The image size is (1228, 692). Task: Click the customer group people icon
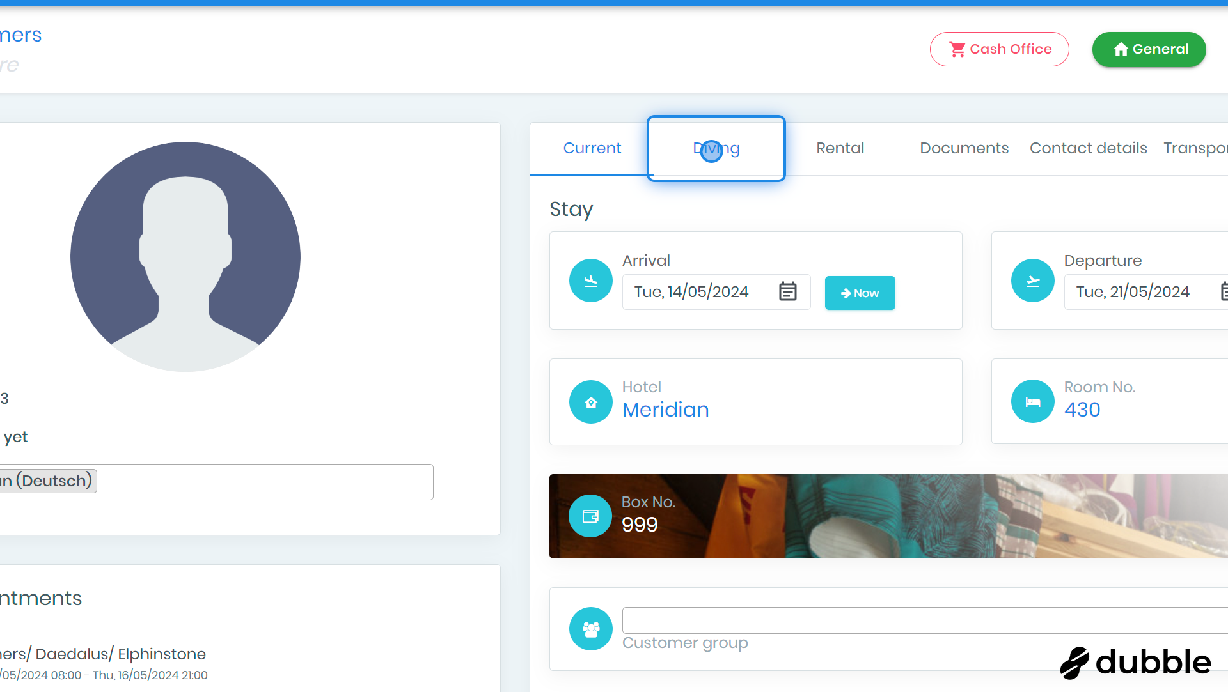coord(591,629)
